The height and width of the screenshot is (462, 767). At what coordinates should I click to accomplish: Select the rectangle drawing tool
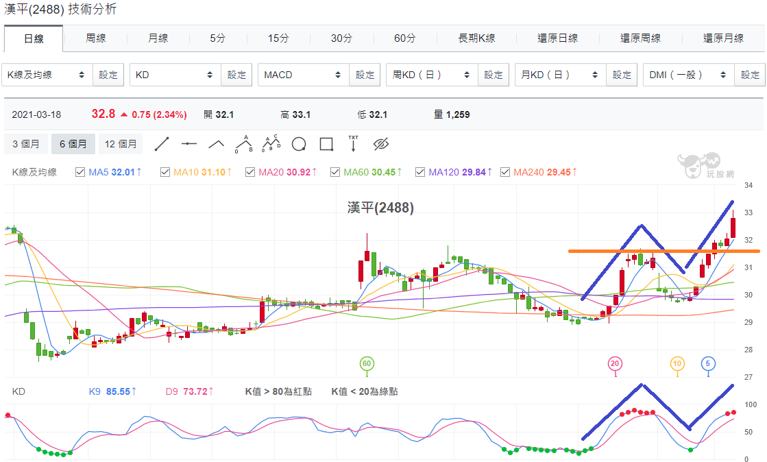(326, 144)
